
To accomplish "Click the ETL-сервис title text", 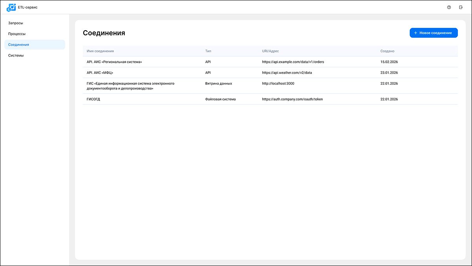I will pos(31,7).
